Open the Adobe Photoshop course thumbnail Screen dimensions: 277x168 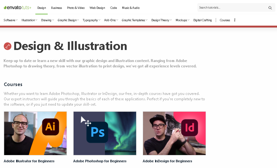point(105,133)
